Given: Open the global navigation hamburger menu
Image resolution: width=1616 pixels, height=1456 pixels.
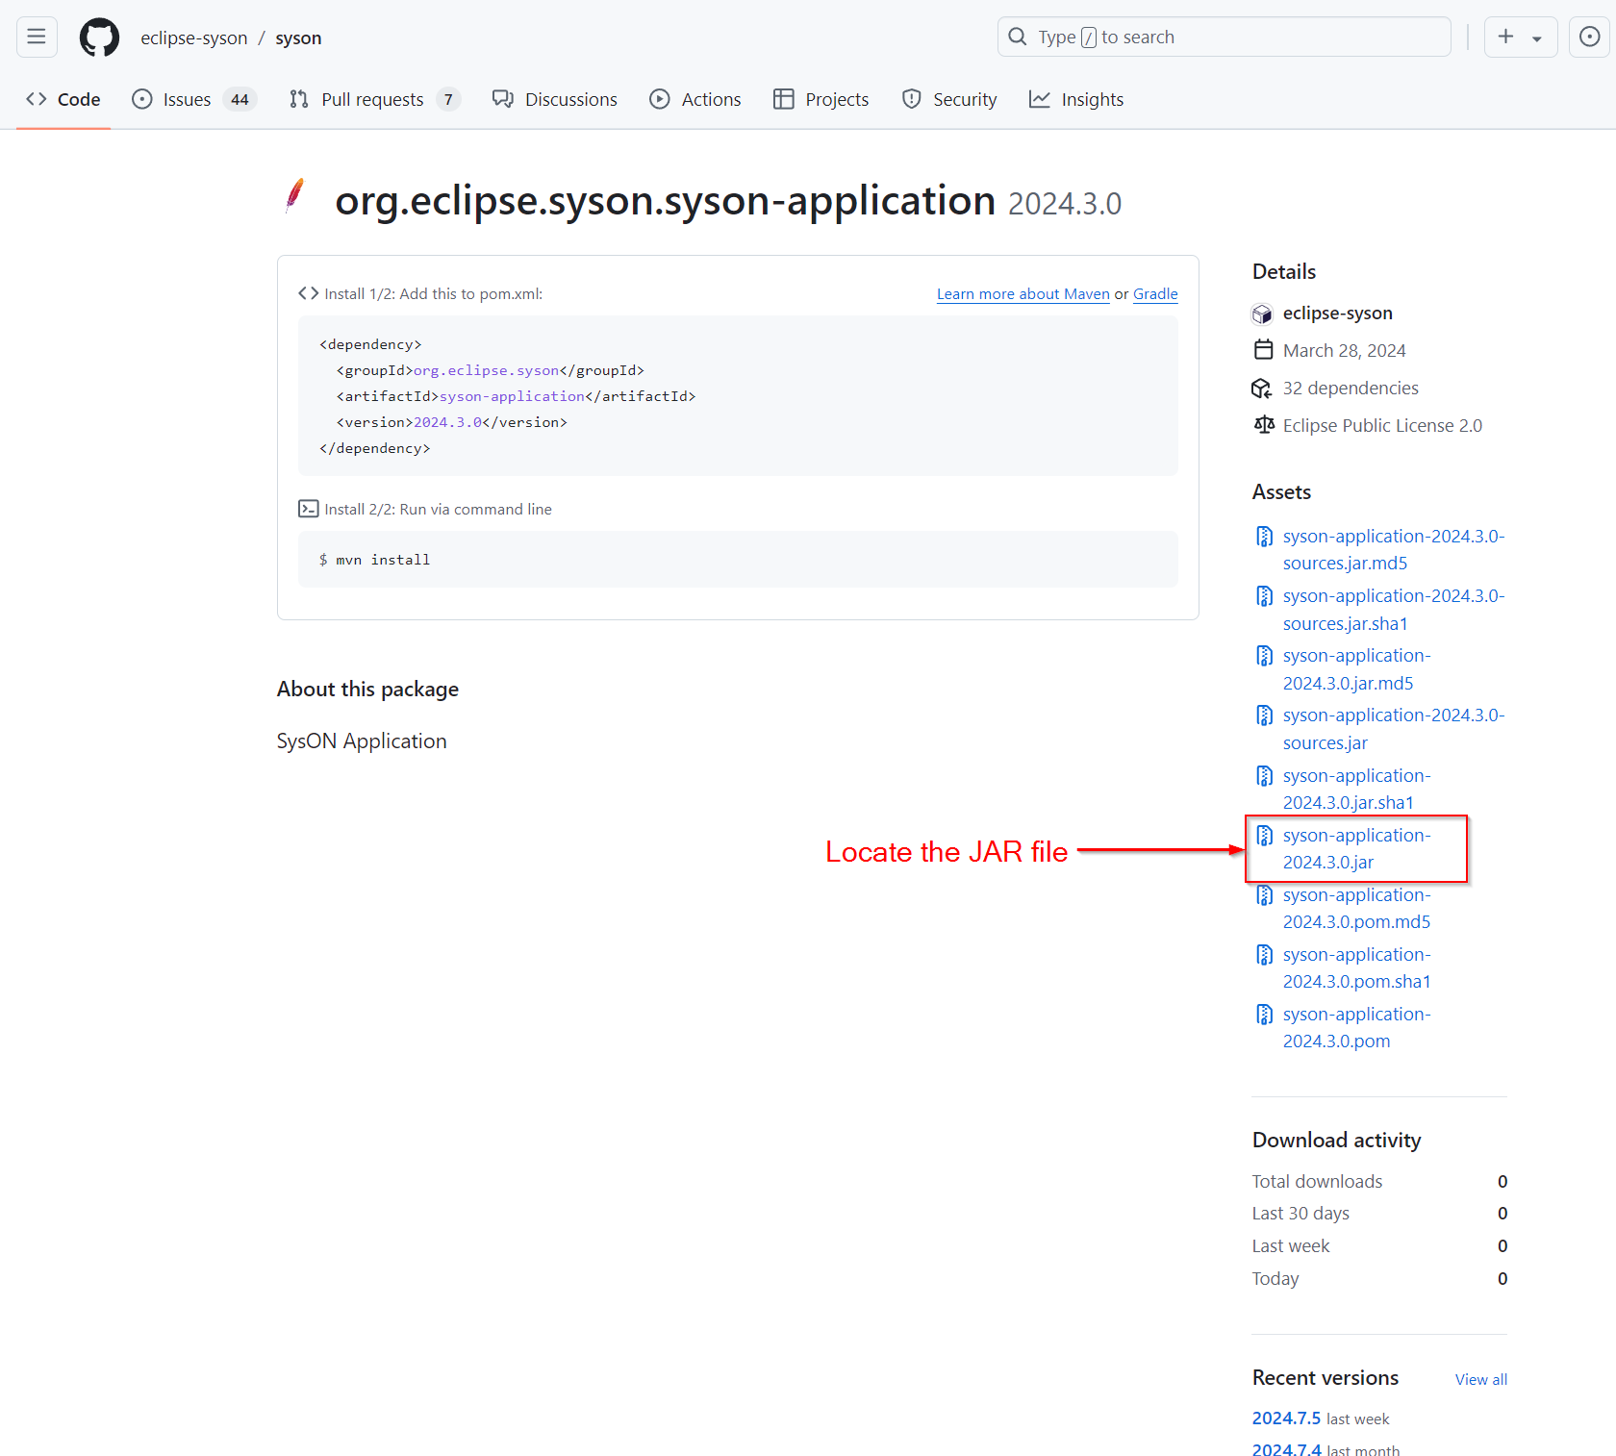Looking at the screenshot, I should pos(36,37).
